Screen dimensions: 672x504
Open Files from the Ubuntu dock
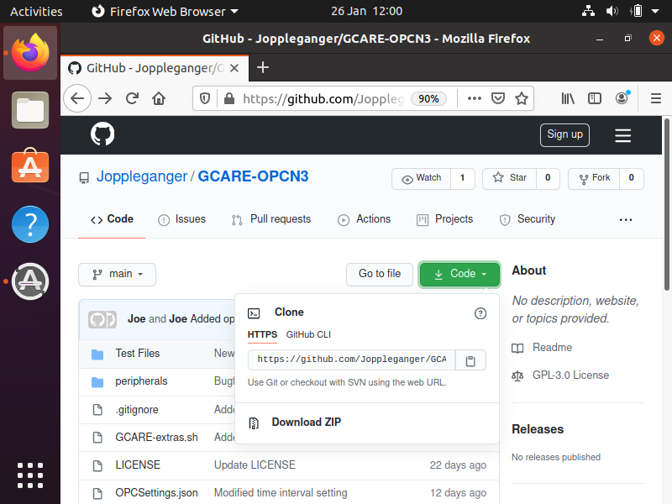point(30,110)
